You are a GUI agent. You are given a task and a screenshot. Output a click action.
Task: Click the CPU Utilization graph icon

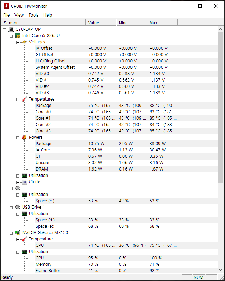tap(24, 175)
